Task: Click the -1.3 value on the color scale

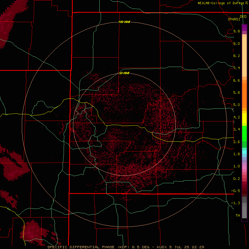Action: click(235, 203)
